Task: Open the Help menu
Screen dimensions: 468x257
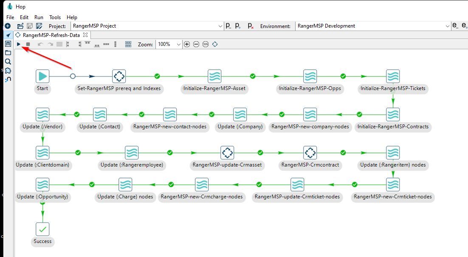Action: point(72,17)
